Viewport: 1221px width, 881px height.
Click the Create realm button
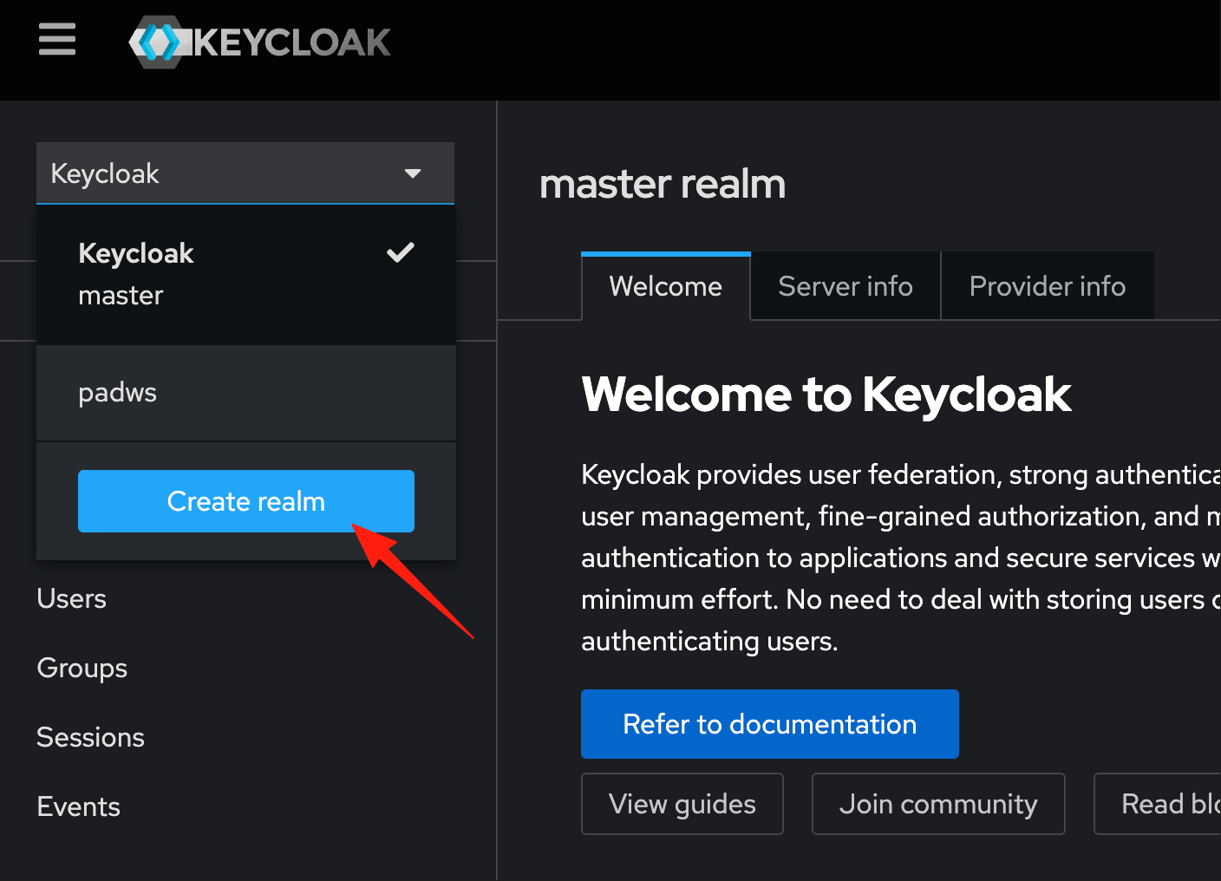[x=246, y=501]
